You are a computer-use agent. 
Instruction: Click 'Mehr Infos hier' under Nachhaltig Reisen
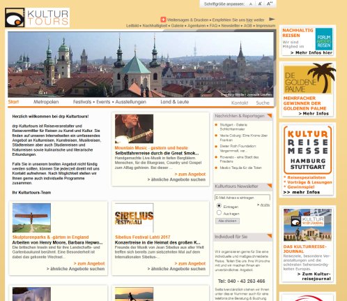tap(311, 52)
